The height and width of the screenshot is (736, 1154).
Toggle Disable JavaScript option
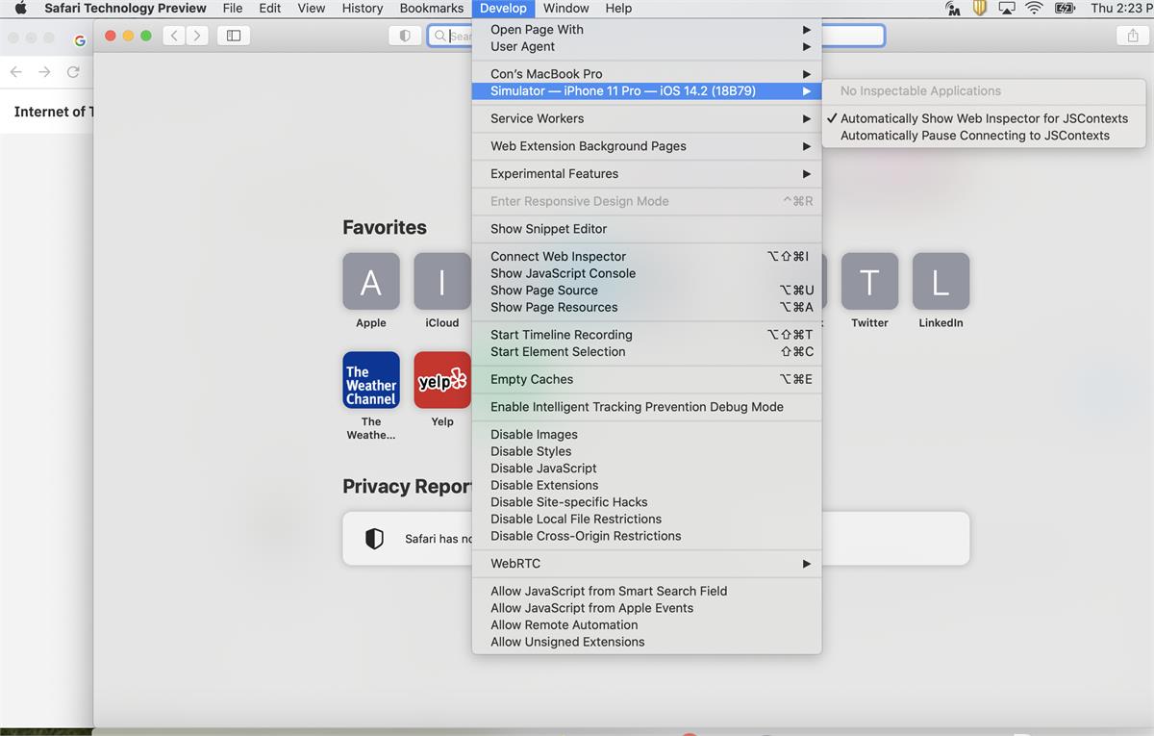click(x=647, y=469)
